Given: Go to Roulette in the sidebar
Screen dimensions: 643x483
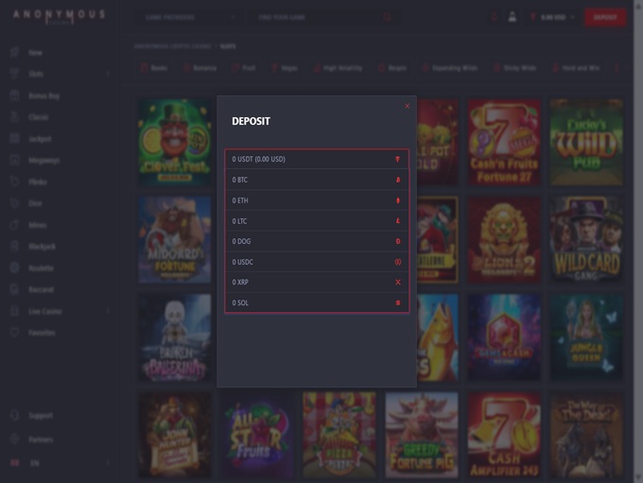Looking at the screenshot, I should click(x=42, y=268).
